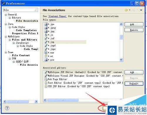Open the back history dropdown arrow

coord(130,10)
